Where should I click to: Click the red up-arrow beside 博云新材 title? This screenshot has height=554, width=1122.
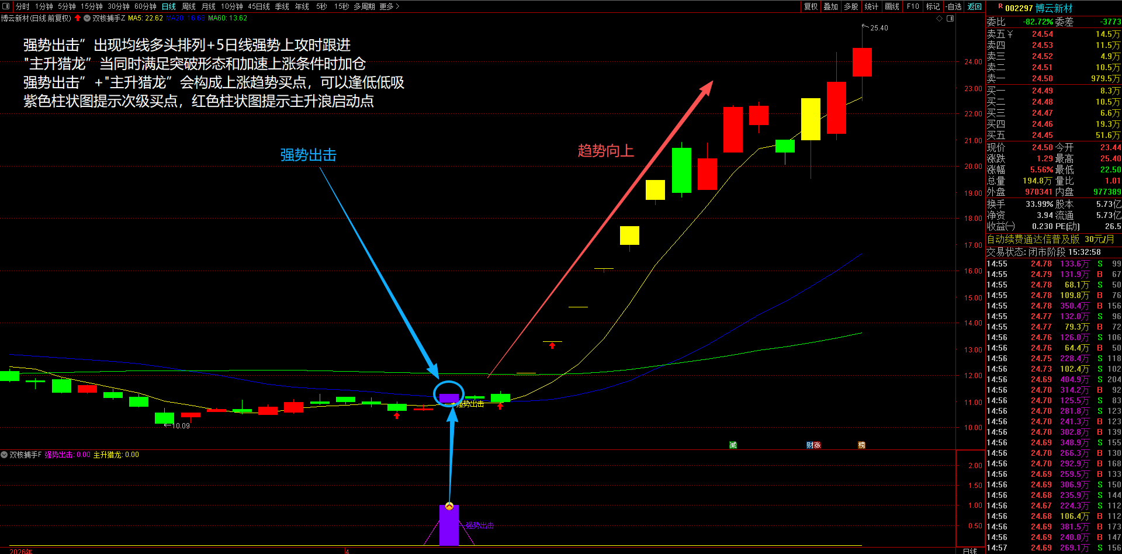tap(78, 18)
